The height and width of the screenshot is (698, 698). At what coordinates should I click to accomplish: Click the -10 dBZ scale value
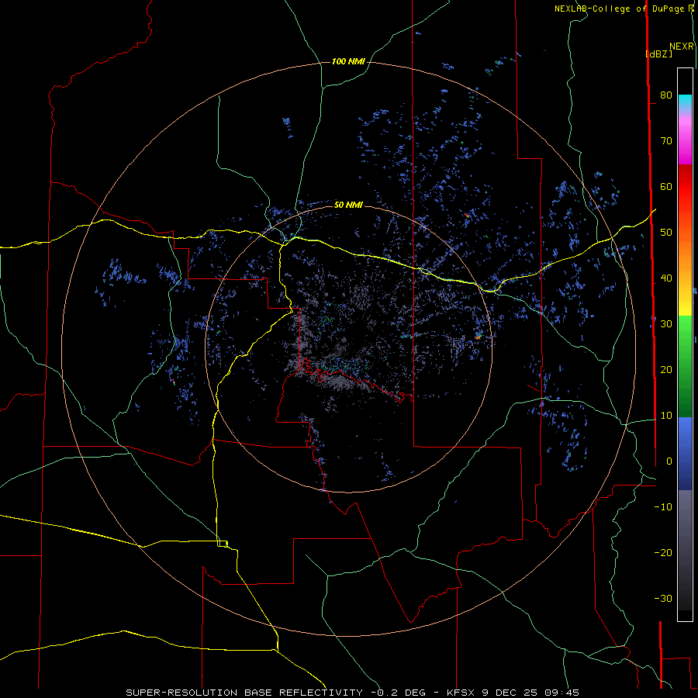pyautogui.click(x=663, y=507)
